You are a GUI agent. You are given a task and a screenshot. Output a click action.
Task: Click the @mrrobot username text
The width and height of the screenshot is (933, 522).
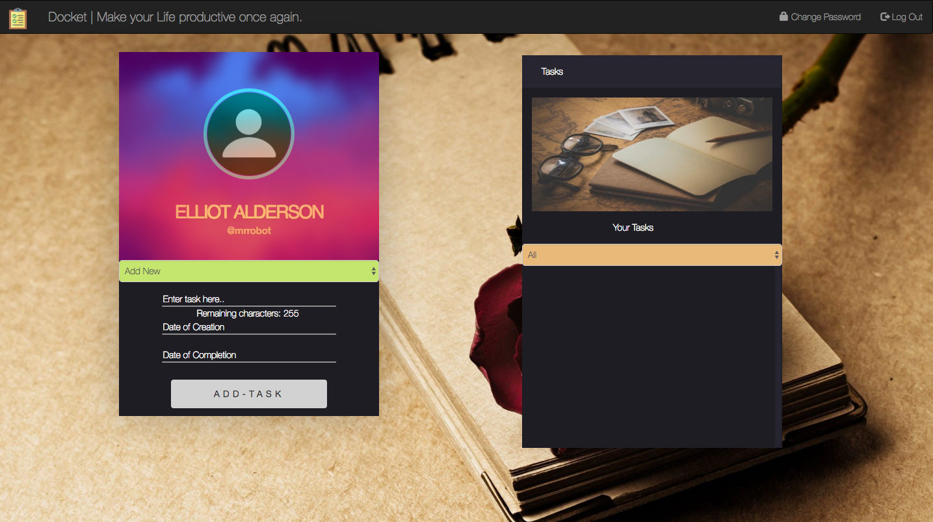249,231
